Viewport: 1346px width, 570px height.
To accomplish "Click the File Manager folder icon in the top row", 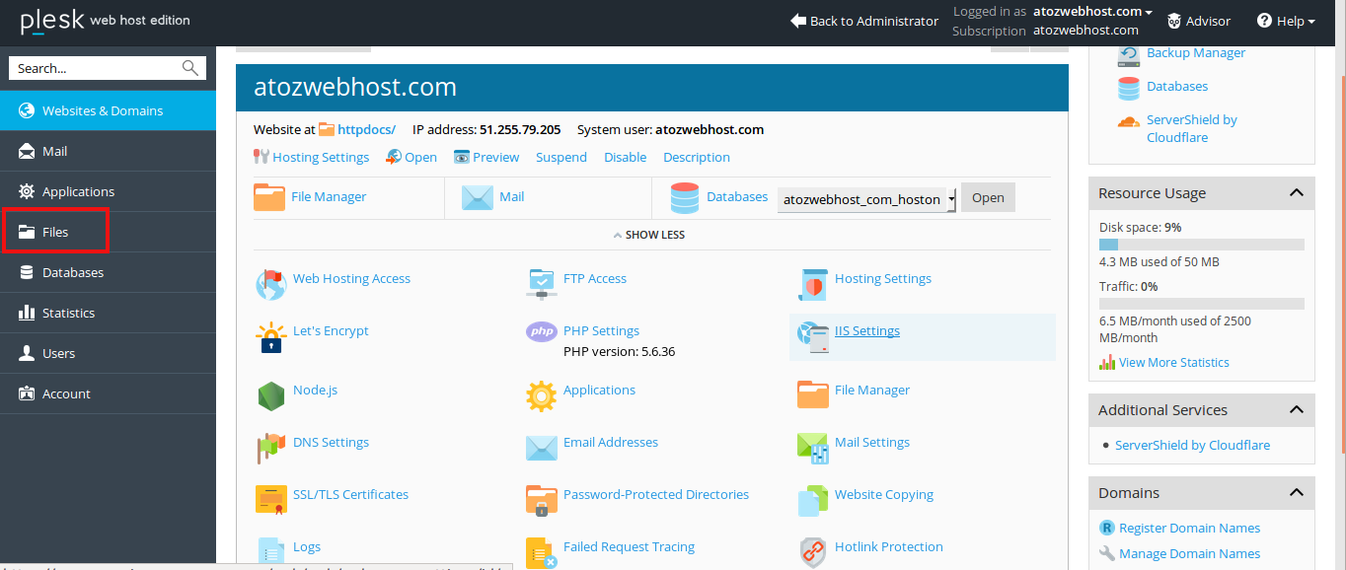I will pos(269,197).
